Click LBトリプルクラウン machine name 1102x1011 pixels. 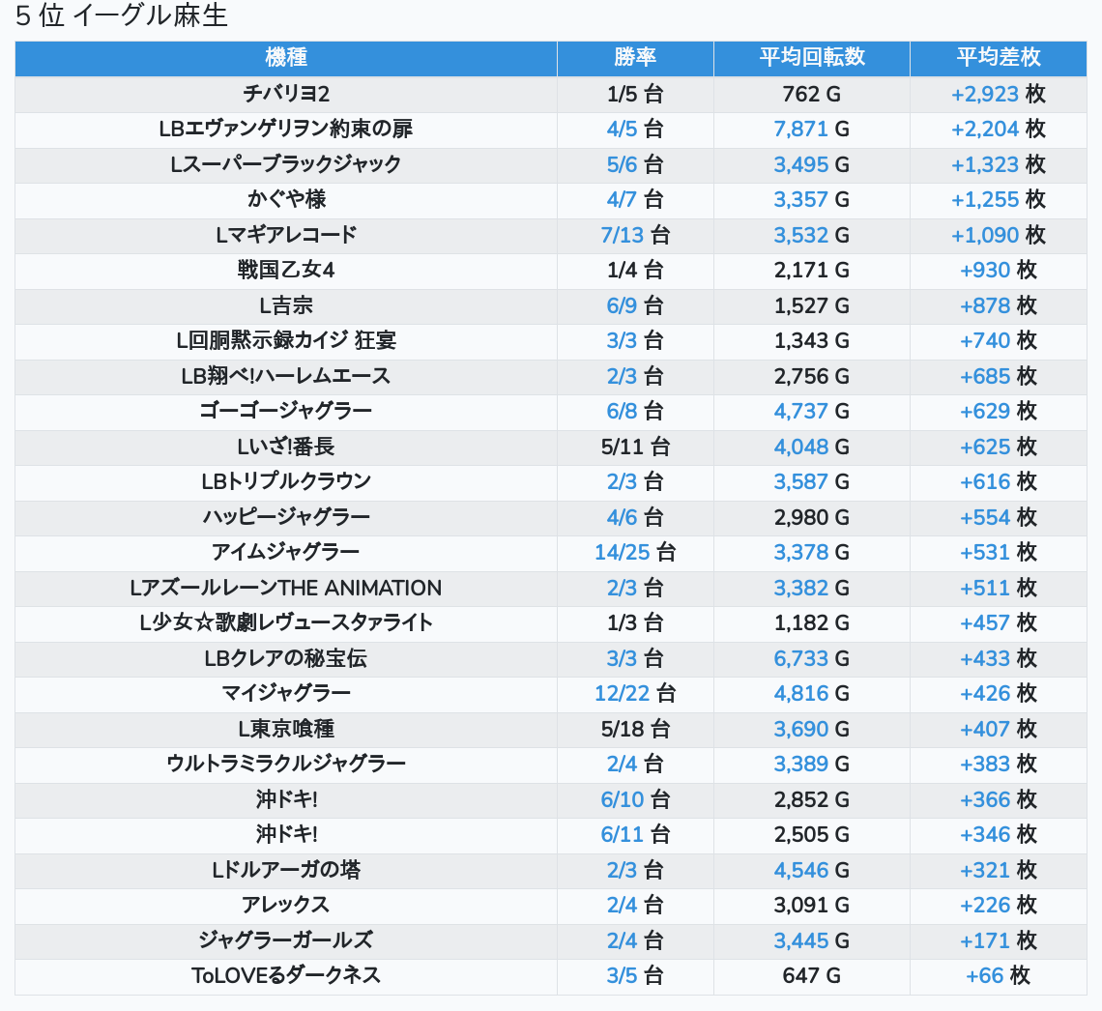point(286,482)
